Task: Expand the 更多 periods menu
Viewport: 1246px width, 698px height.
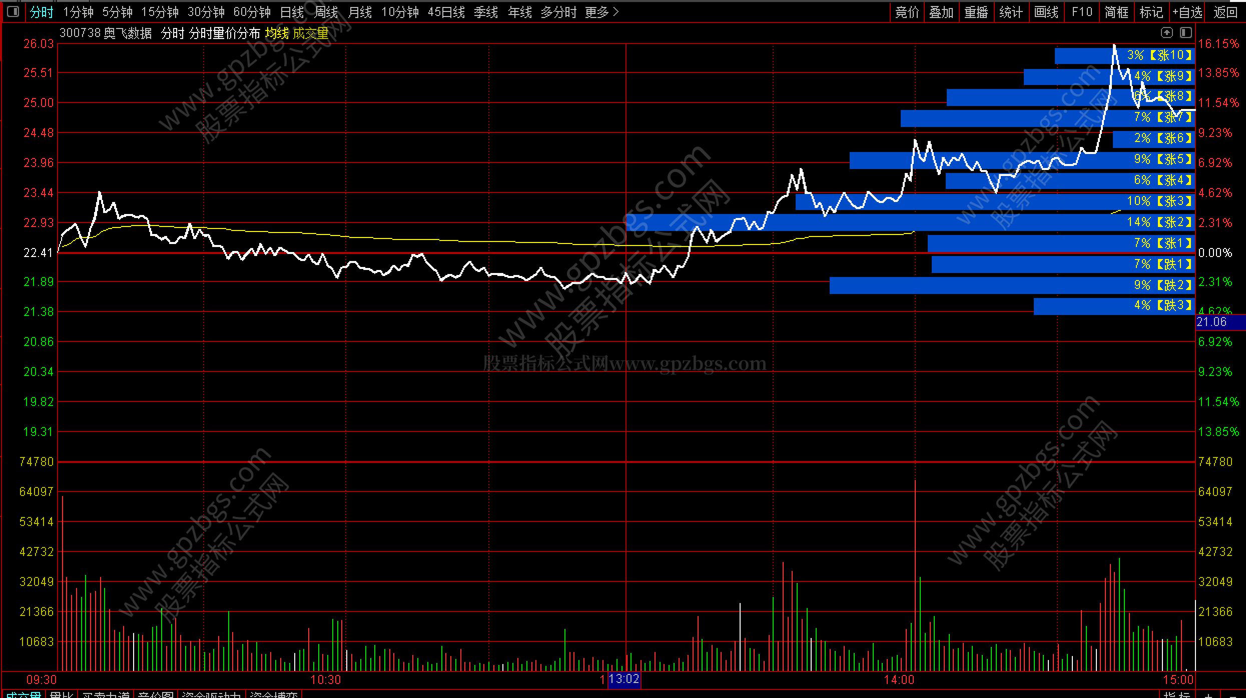Action: [x=601, y=12]
